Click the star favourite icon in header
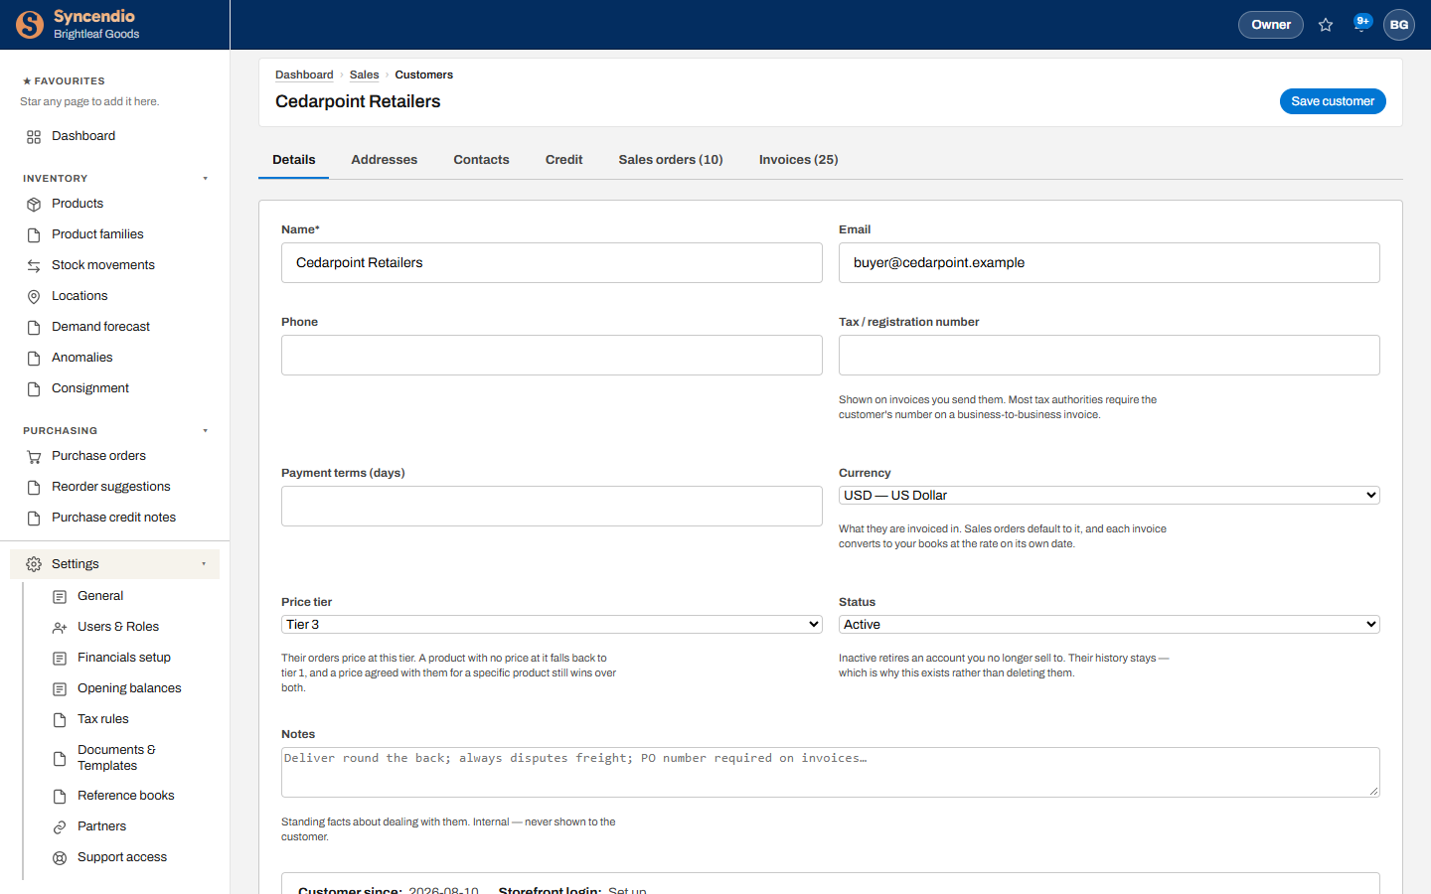Screen dimensions: 1431x894 [x=1326, y=25]
